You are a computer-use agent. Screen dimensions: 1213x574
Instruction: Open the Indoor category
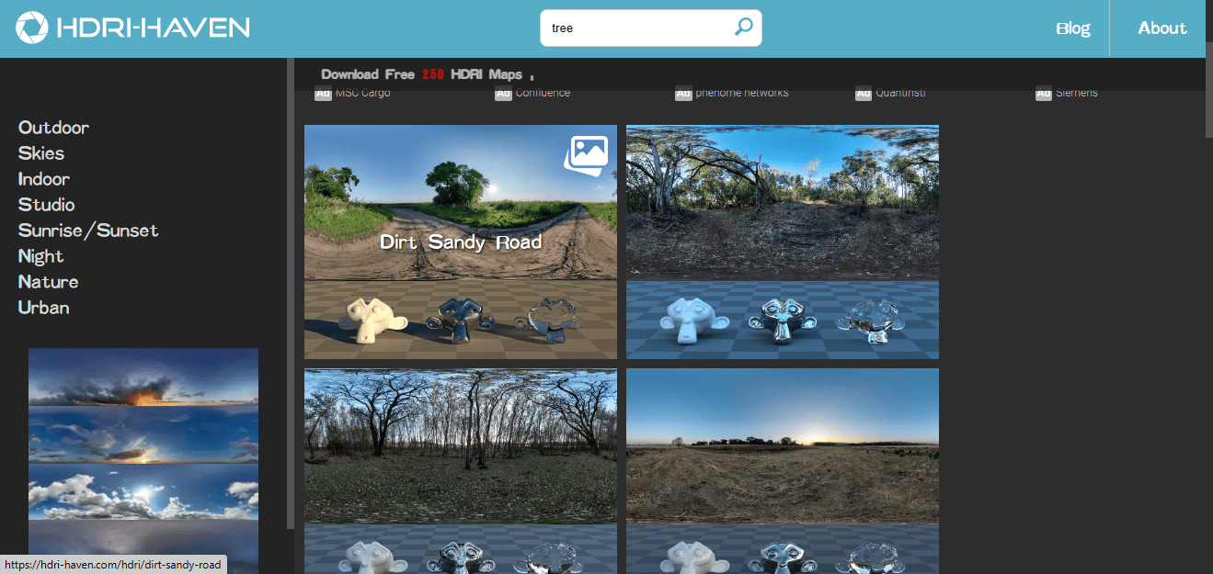(x=44, y=179)
